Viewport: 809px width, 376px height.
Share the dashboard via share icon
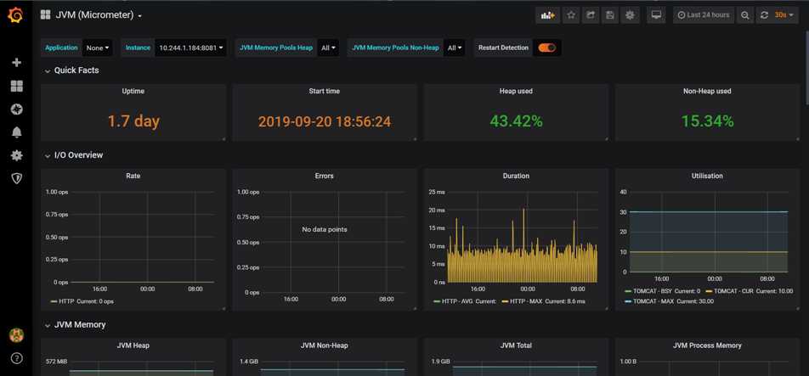(591, 15)
